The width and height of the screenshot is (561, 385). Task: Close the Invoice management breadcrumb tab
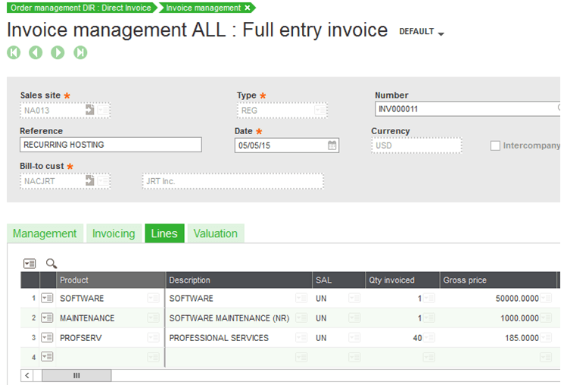pos(247,8)
